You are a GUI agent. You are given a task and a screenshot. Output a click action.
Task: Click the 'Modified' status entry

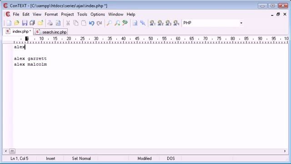point(145,159)
